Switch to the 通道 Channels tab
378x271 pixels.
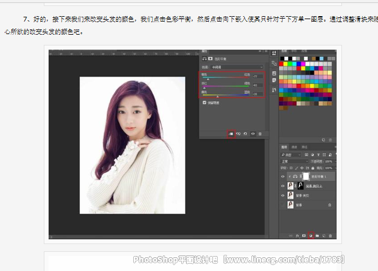coord(295,147)
